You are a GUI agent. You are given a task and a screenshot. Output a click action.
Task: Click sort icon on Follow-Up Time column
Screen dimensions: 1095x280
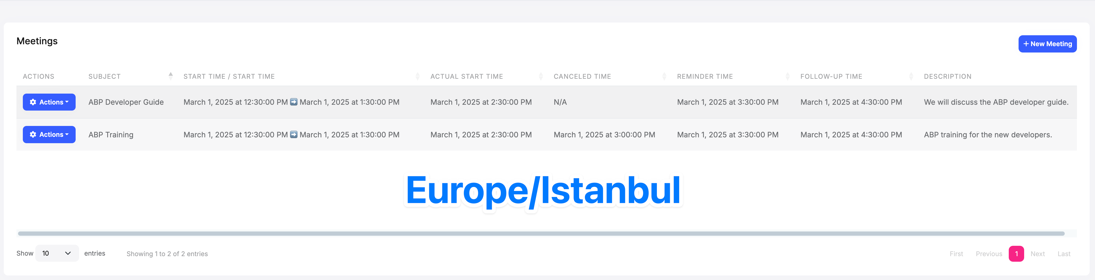[x=911, y=76]
